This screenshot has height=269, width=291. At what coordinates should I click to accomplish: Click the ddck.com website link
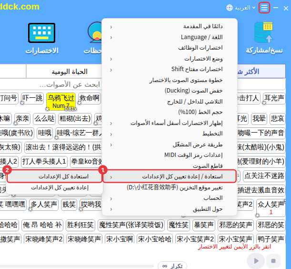click(x=20, y=7)
